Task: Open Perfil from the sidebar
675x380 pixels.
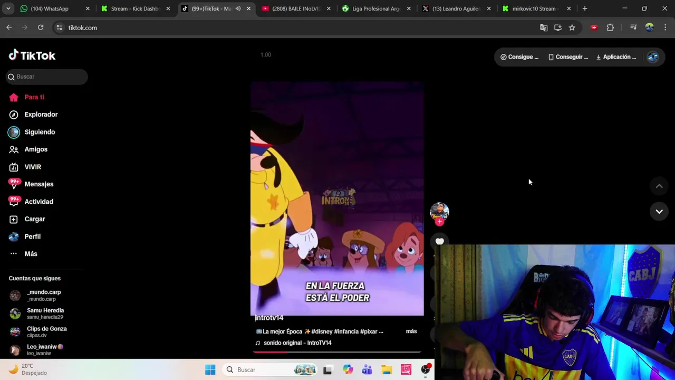Action: click(25, 236)
